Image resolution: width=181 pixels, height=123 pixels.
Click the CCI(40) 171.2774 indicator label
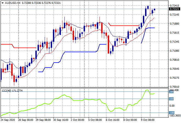[x=12, y=91]
